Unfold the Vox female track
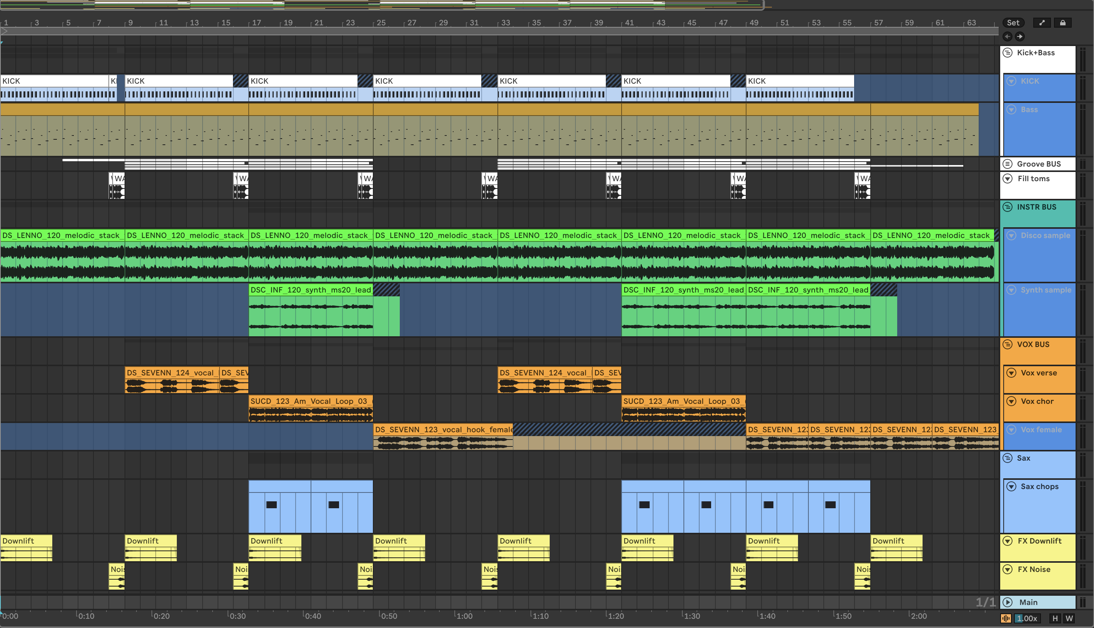This screenshot has width=1094, height=628. 1011,430
